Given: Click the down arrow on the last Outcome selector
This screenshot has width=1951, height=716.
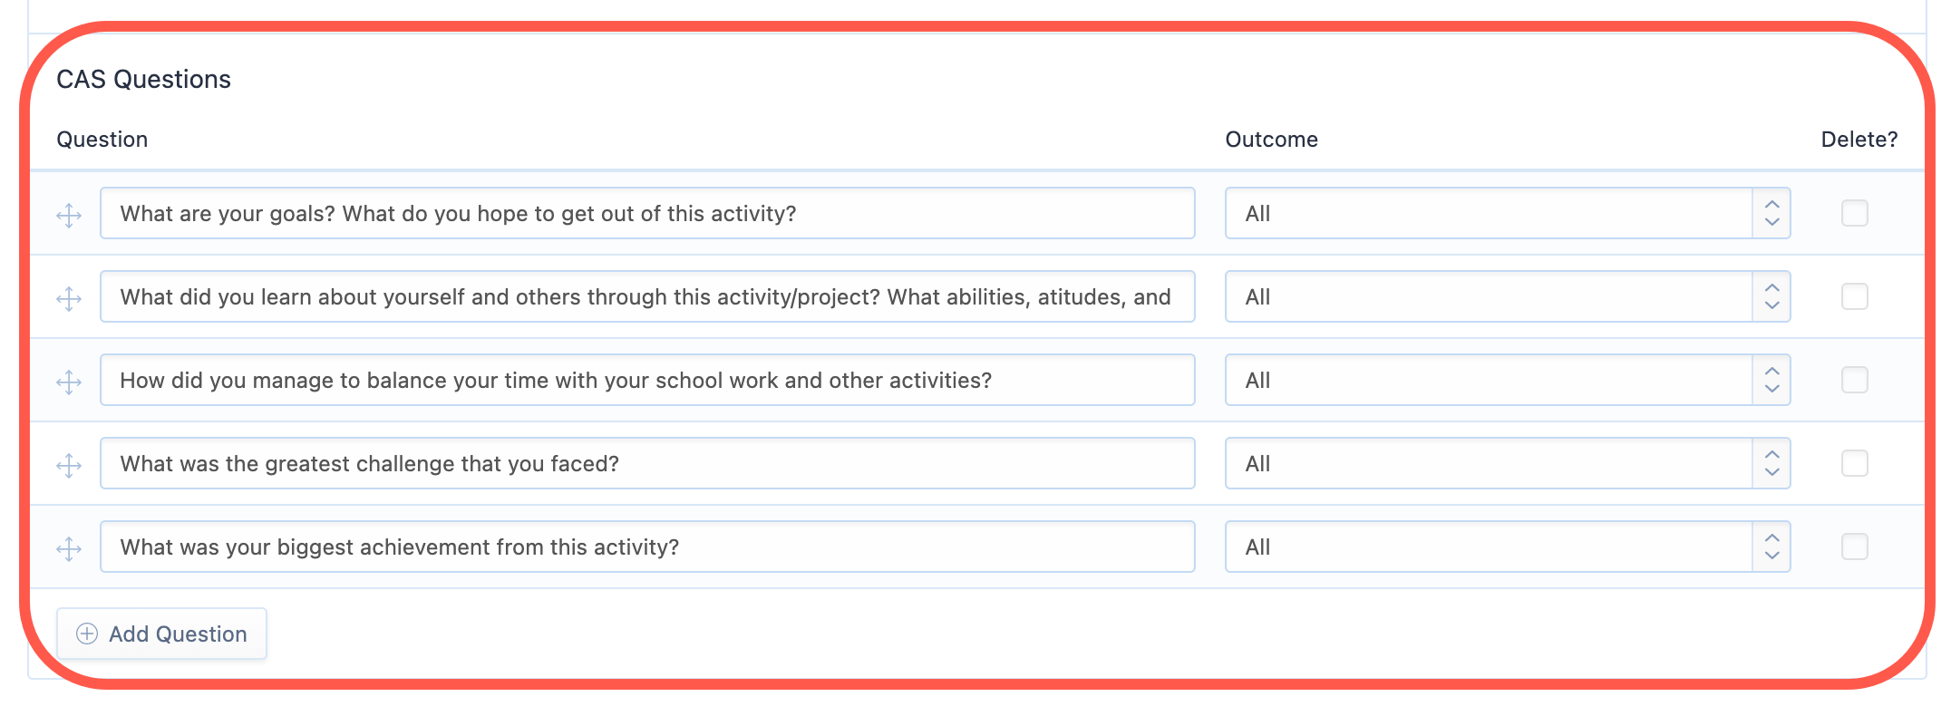Looking at the screenshot, I should point(1771,556).
